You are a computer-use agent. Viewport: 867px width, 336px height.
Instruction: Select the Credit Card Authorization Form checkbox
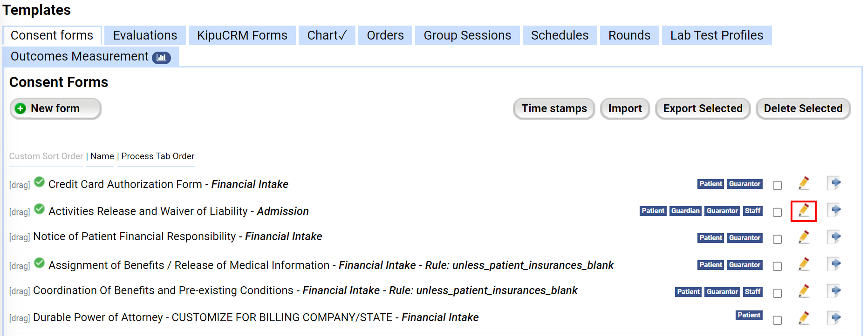(x=777, y=185)
